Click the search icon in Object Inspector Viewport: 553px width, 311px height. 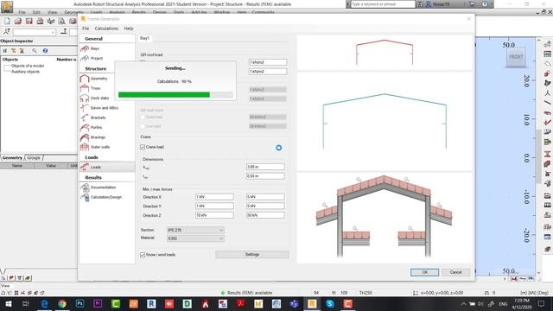[35, 51]
